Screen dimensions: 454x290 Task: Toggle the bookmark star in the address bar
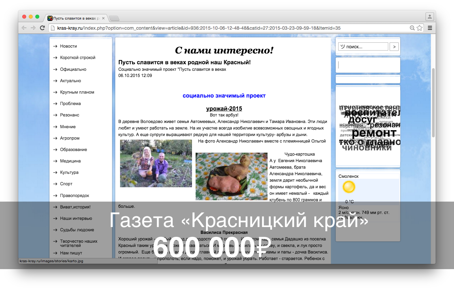click(420, 28)
